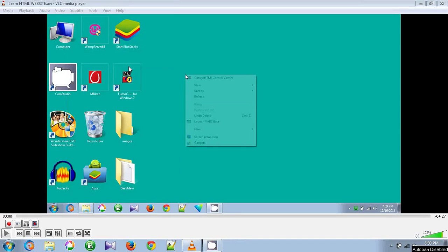Open the Tools menu

(93, 10)
